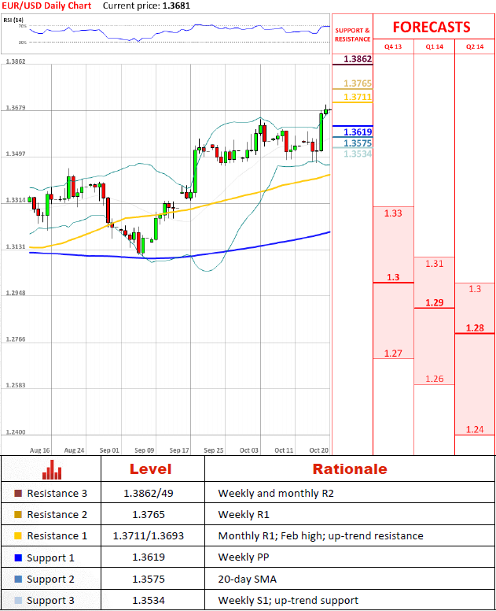Viewport: 496px width, 611px height.
Task: Select the 'Q2 14' forecast column header
Action: click(x=475, y=46)
